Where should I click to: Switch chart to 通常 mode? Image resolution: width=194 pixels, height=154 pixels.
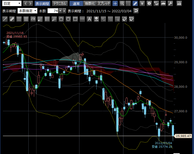coord(76,3)
